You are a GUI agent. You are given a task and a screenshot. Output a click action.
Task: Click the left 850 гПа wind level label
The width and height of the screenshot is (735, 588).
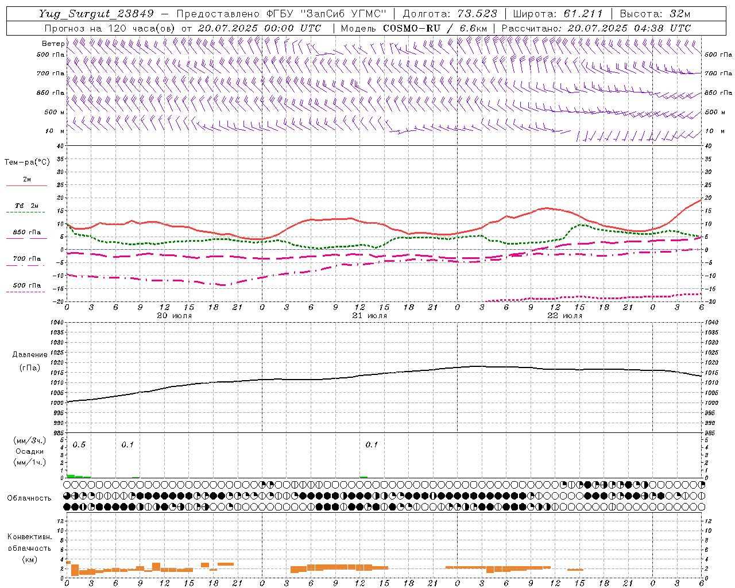click(x=51, y=92)
